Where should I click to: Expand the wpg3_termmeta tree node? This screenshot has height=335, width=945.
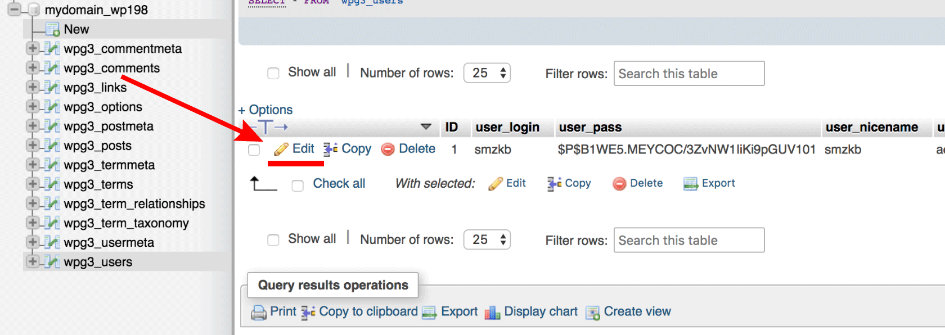(33, 165)
